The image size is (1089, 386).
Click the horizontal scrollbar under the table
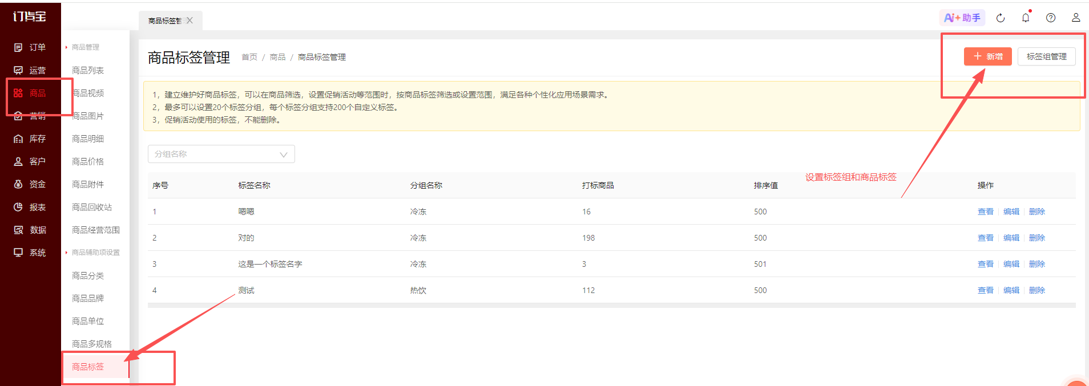[612, 306]
